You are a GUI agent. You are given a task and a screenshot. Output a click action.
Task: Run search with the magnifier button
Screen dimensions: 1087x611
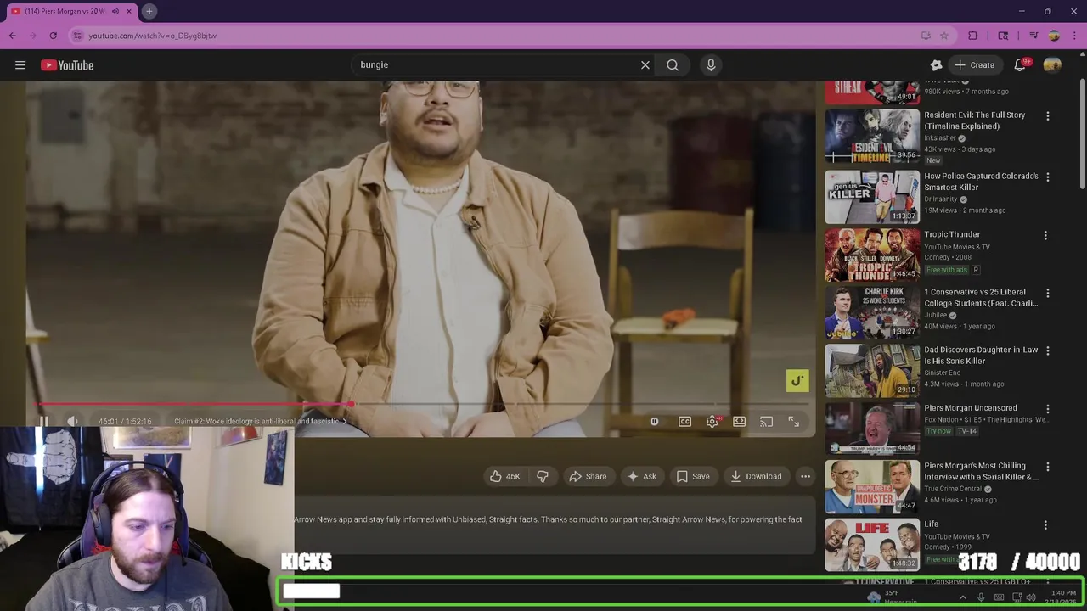pyautogui.click(x=673, y=64)
